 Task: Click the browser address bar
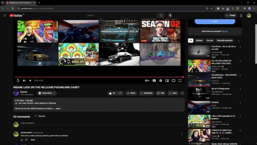112,8
